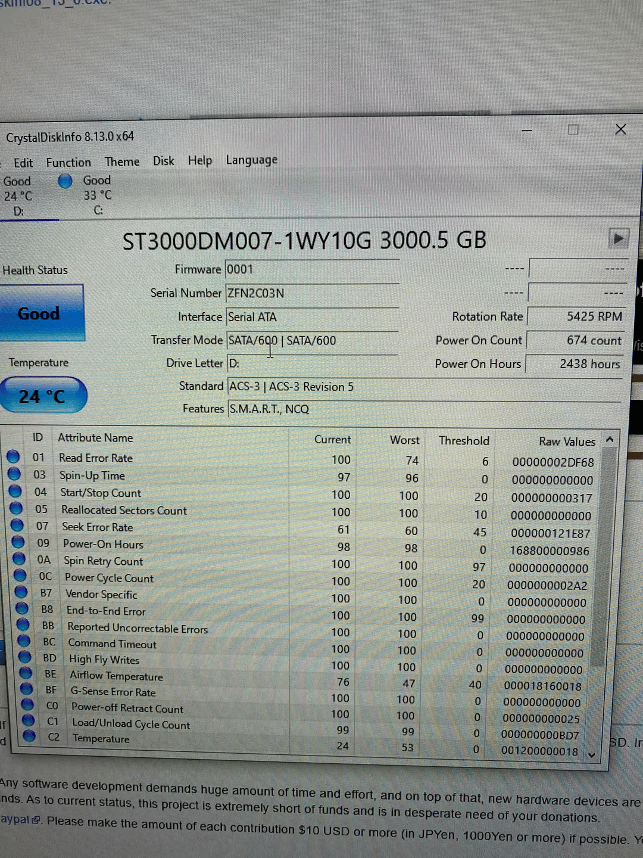Viewport: 643px width, 858px height.
Task: Open the Function menu
Action: [x=68, y=162]
